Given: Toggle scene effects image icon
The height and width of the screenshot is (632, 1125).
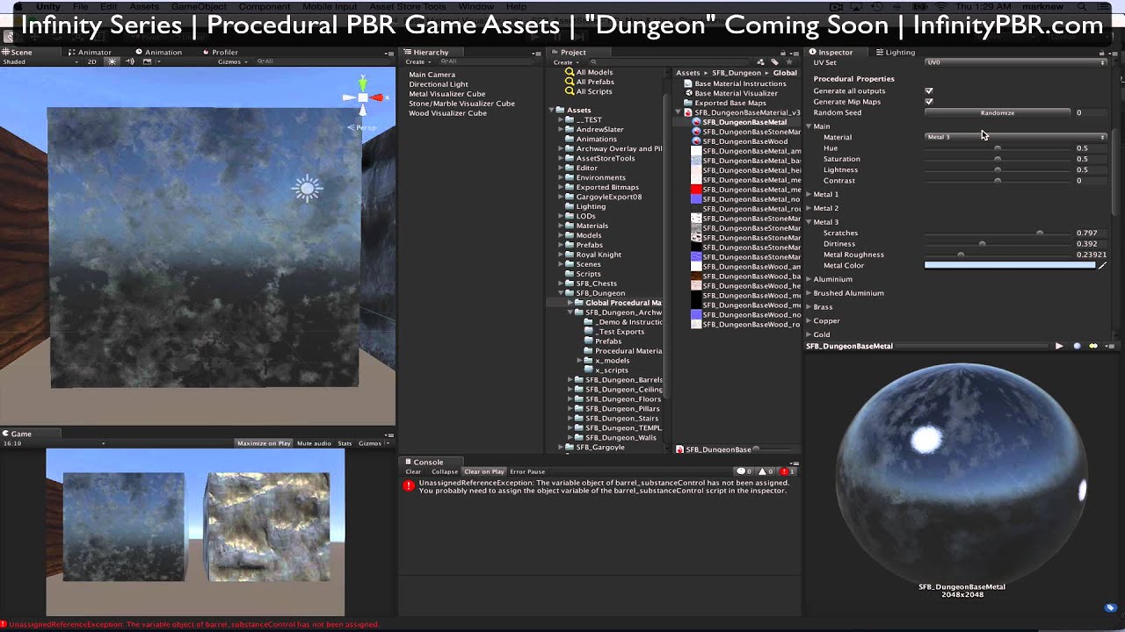Looking at the screenshot, I should (147, 61).
